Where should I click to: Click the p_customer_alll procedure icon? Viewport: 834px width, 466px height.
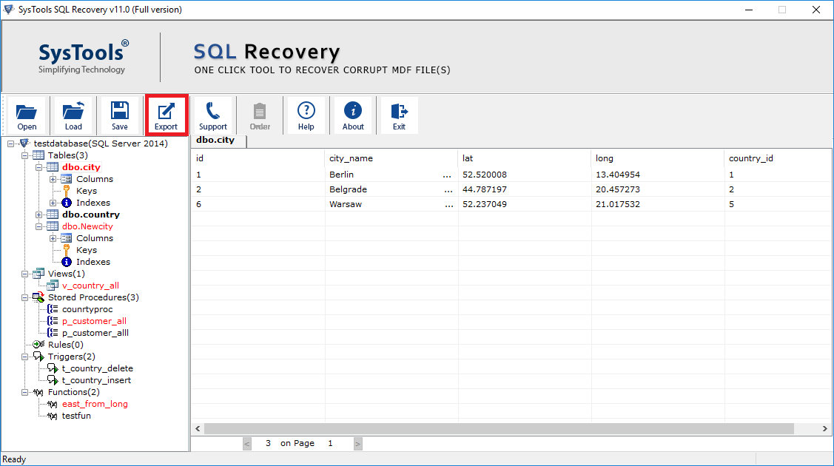53,333
